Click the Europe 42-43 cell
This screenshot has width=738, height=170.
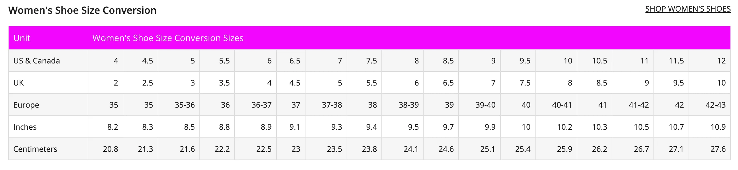coord(709,105)
